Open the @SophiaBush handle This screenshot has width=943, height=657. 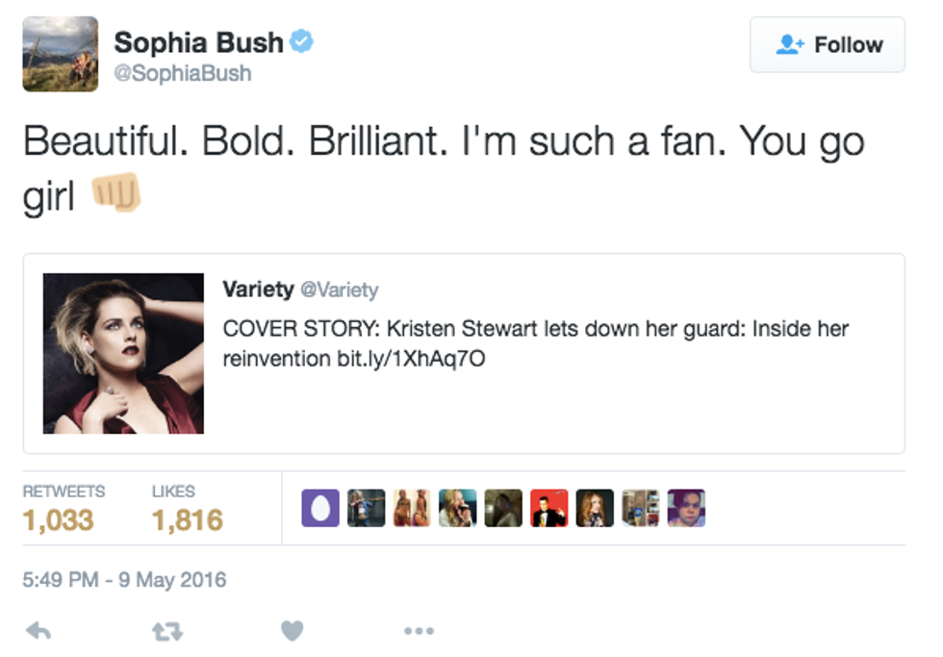(x=183, y=74)
